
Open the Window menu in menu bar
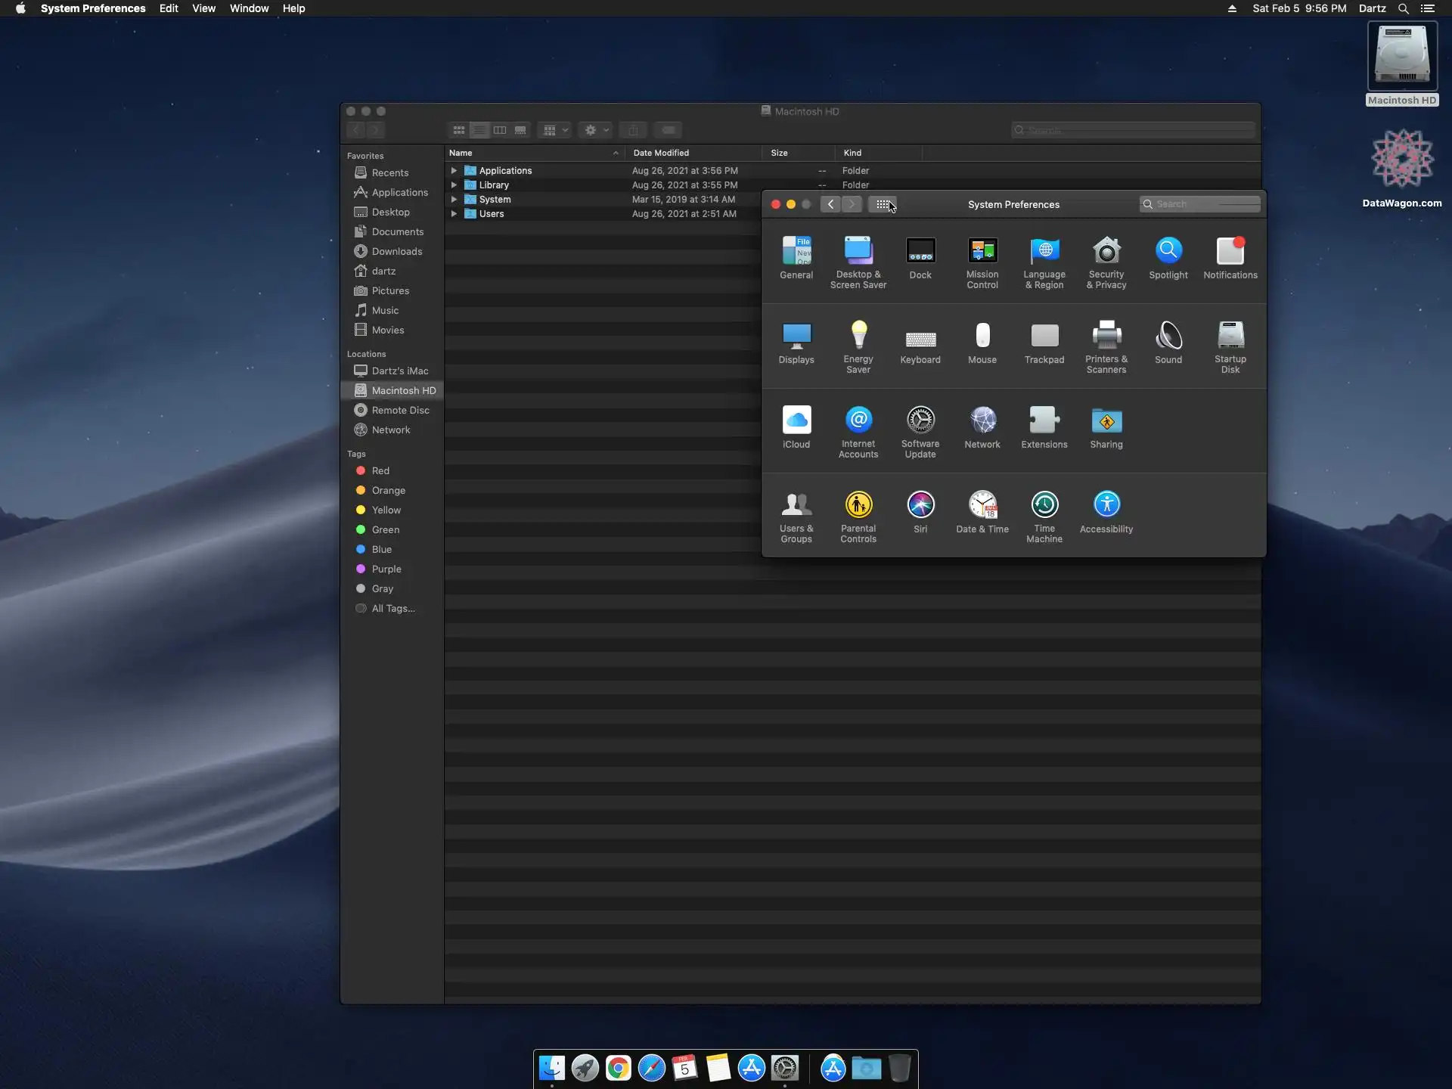pyautogui.click(x=249, y=8)
